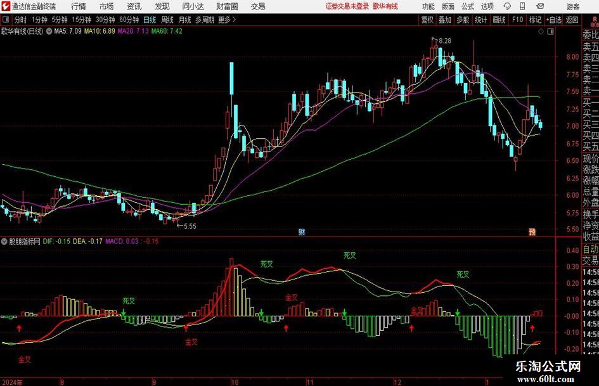Image resolution: width=599 pixels, height=386 pixels.
Task: Open the mobile phone icon in top bar
Action: pos(522,6)
